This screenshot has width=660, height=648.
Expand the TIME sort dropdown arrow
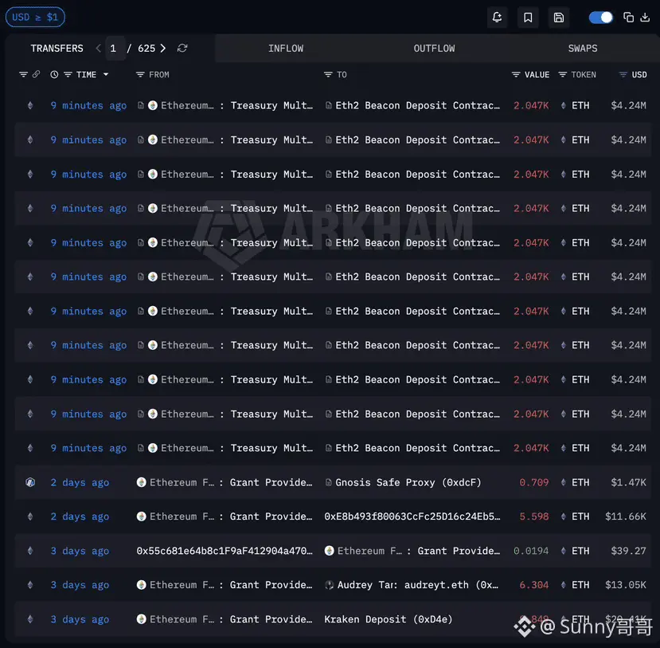106,75
